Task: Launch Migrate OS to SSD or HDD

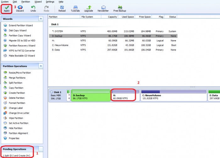Action: click(22, 40)
